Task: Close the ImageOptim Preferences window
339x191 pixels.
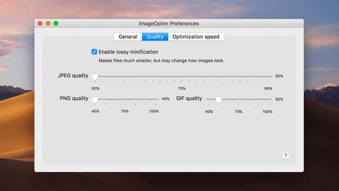Action: pos(40,23)
